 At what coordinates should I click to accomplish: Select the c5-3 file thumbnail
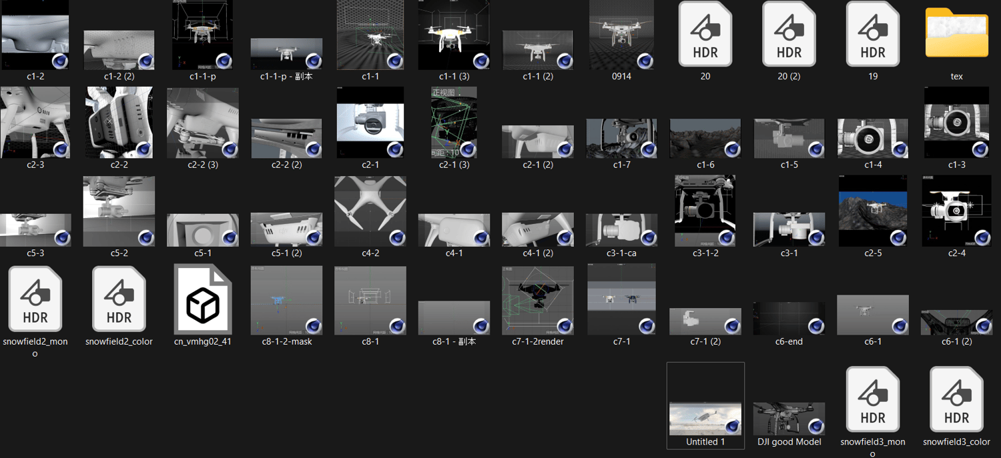(35, 230)
